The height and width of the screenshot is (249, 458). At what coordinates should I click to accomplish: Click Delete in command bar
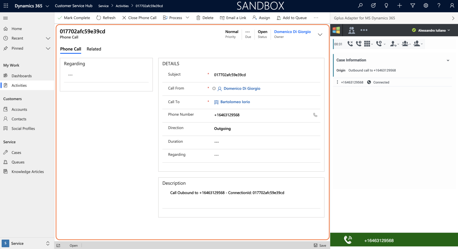click(205, 18)
